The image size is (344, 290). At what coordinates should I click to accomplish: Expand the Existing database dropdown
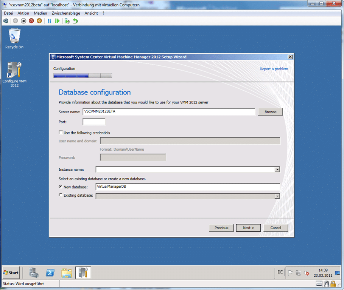click(277, 196)
